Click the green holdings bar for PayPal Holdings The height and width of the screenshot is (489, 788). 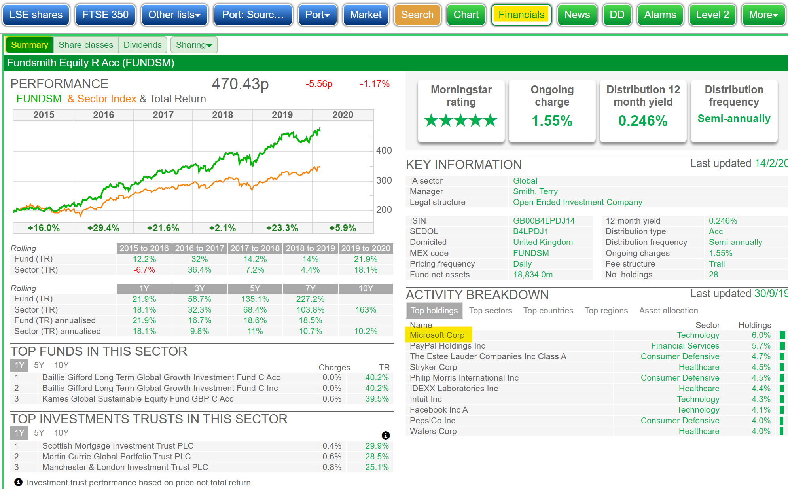pyautogui.click(x=782, y=346)
